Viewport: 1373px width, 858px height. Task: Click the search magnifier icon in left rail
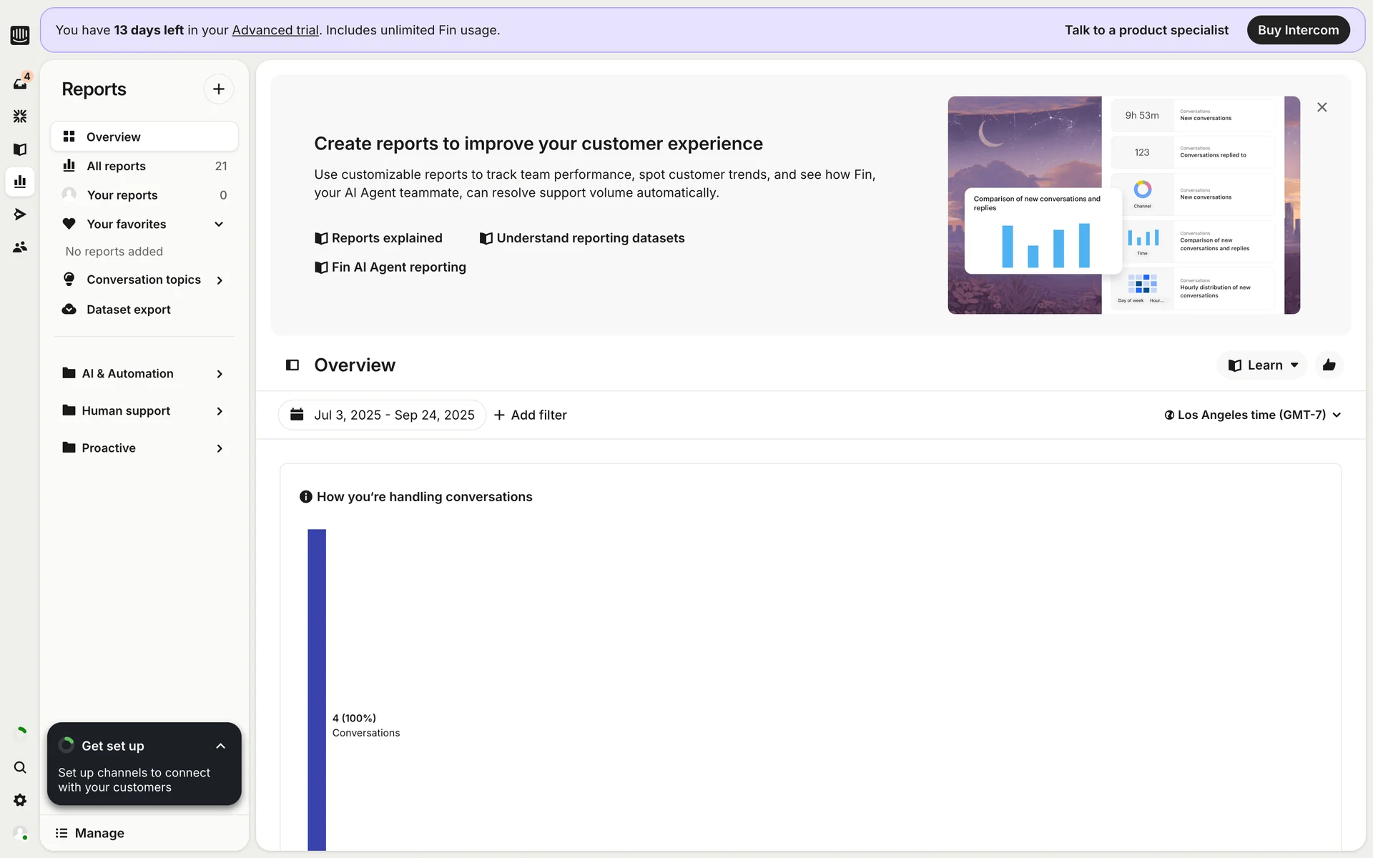click(x=20, y=767)
